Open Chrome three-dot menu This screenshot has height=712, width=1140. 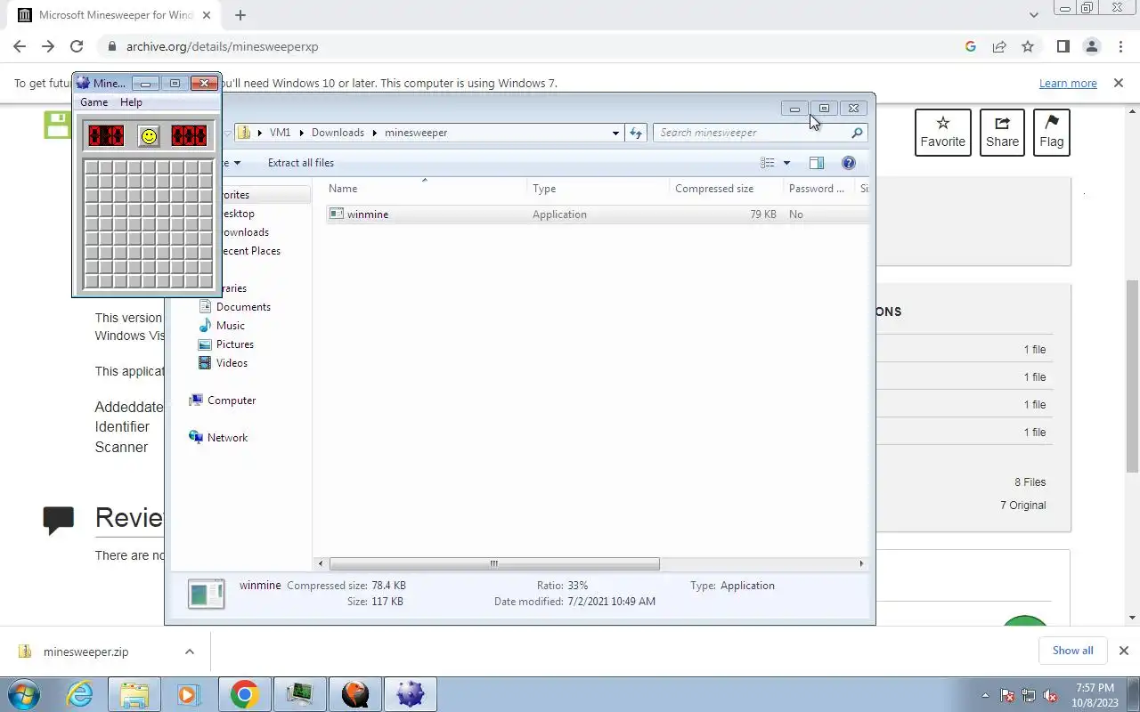point(1120,46)
